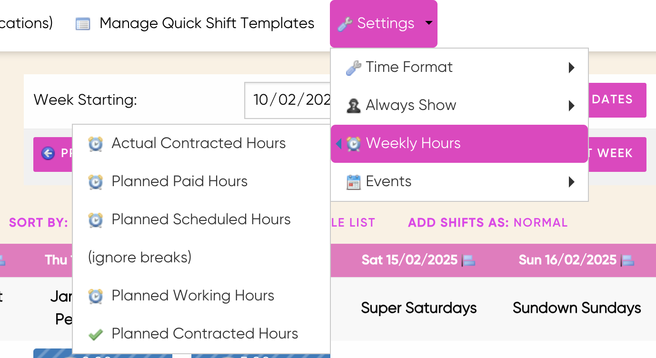Image resolution: width=656 pixels, height=358 pixels.
Task: Click the flag icon next to Sun 16/02/2025
Action: (x=628, y=260)
